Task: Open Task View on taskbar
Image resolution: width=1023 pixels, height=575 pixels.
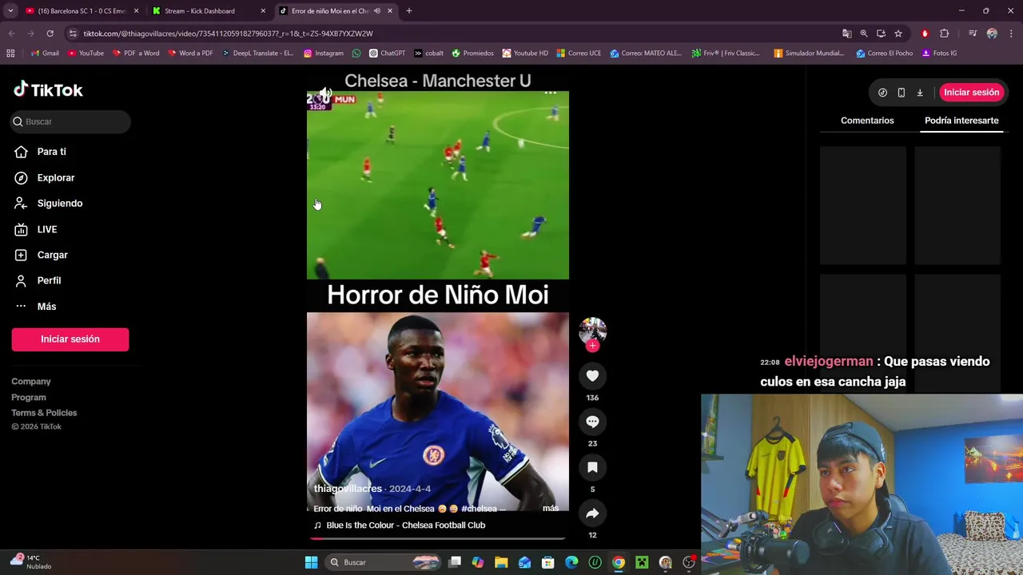Action: pyautogui.click(x=455, y=562)
